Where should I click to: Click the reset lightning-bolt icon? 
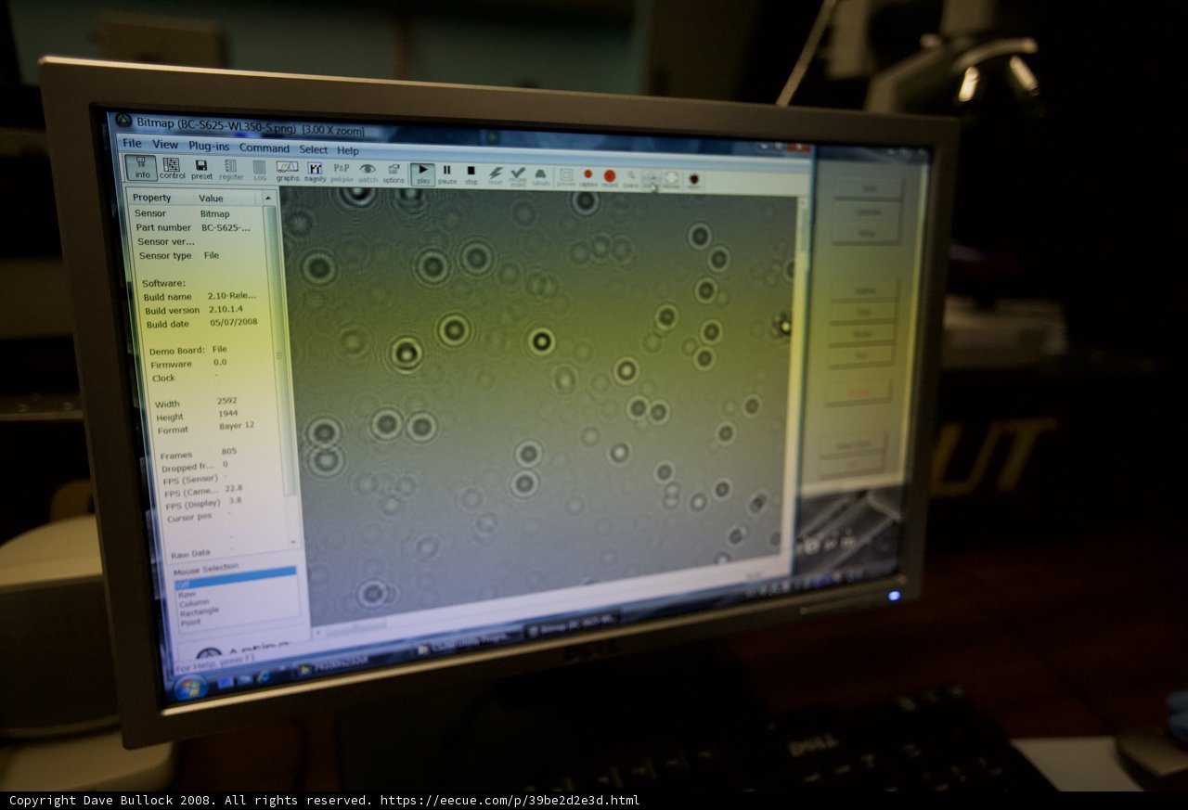coord(495,174)
